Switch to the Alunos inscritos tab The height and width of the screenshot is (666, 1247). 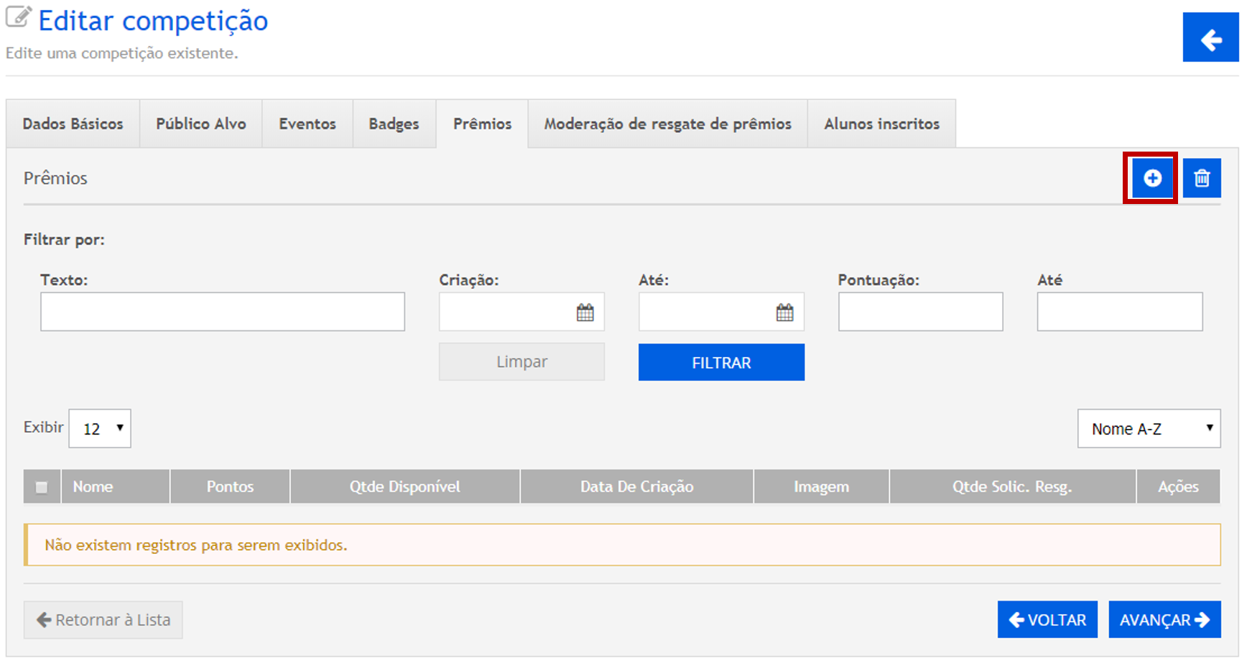click(881, 124)
